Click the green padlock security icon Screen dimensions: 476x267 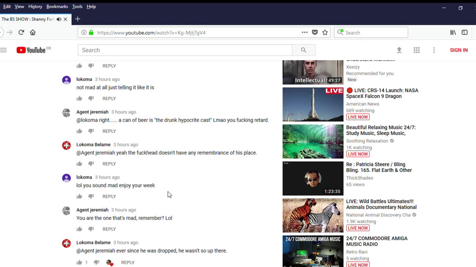pos(91,32)
